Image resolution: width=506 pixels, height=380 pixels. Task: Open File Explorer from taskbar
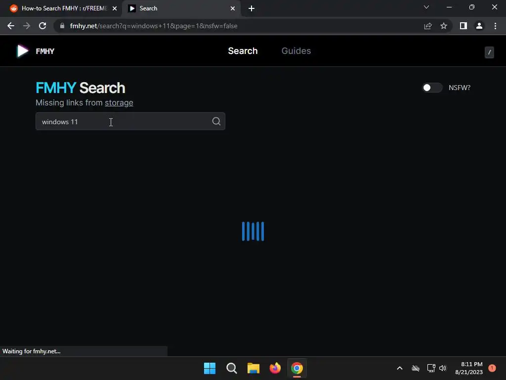[x=253, y=368]
